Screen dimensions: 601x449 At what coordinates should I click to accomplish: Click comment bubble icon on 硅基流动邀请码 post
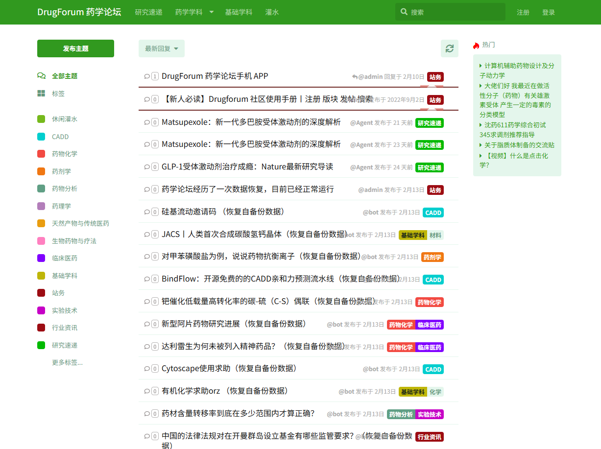point(146,212)
